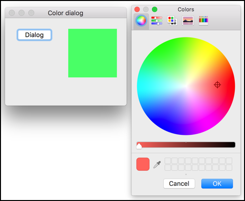245x201 pixels.
Task: Click the Dialog button
Action: pyautogui.click(x=34, y=35)
